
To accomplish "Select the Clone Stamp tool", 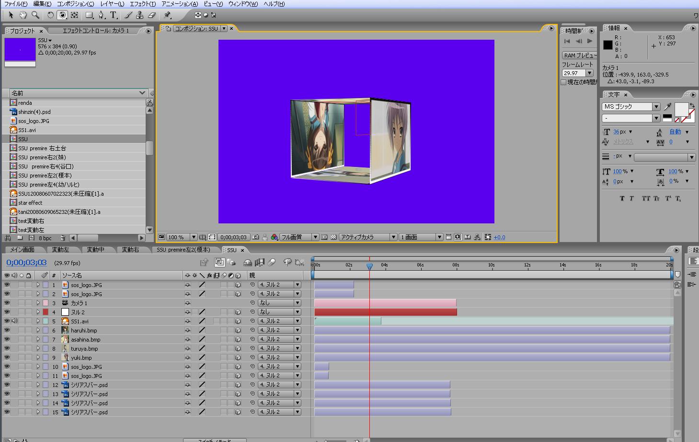I will coord(140,15).
